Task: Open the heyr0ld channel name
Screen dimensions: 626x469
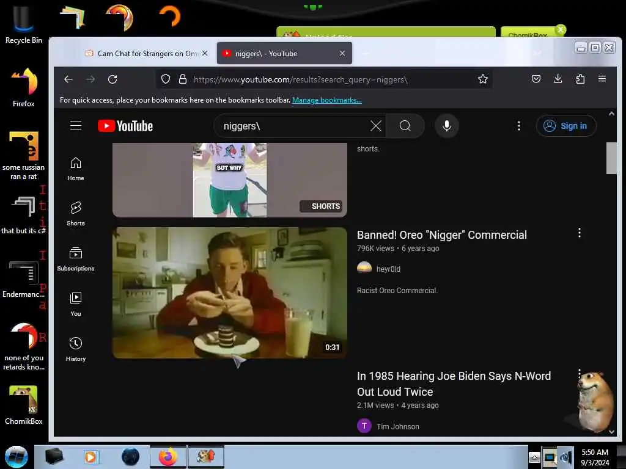Action: [388, 269]
